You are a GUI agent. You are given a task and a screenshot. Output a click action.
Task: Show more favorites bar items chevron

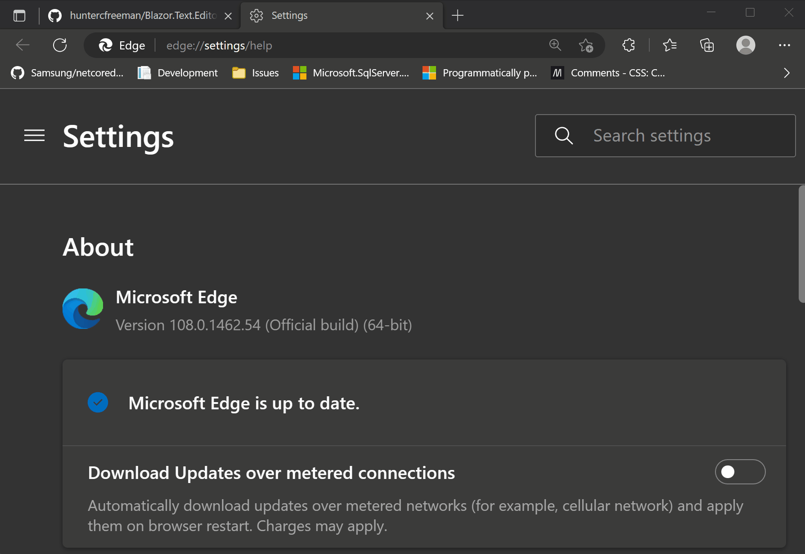click(x=787, y=73)
